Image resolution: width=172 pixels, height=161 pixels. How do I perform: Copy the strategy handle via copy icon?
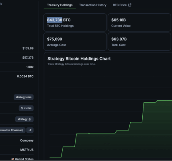tap(30, 119)
